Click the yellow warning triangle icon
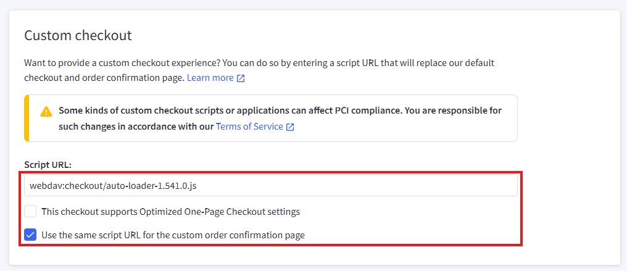Image resolution: width=627 pixels, height=271 pixels. (x=46, y=112)
